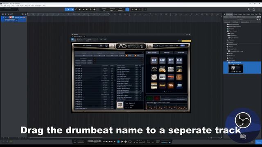This screenshot has width=262, height=147.
Task: Select the DRY beats pack icon
Action: 171,85
